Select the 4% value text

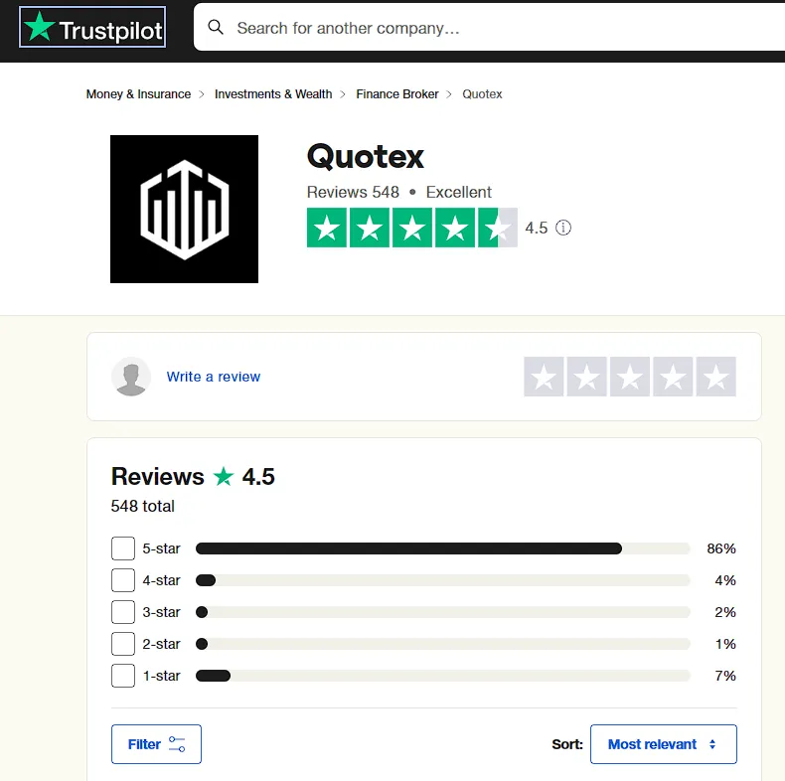(x=725, y=580)
